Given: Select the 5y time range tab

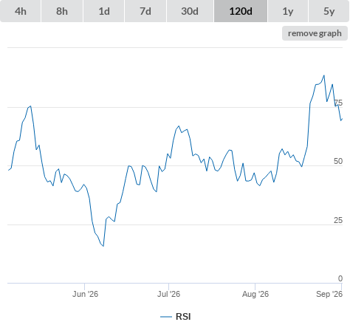Looking at the screenshot, I should tap(329, 11).
